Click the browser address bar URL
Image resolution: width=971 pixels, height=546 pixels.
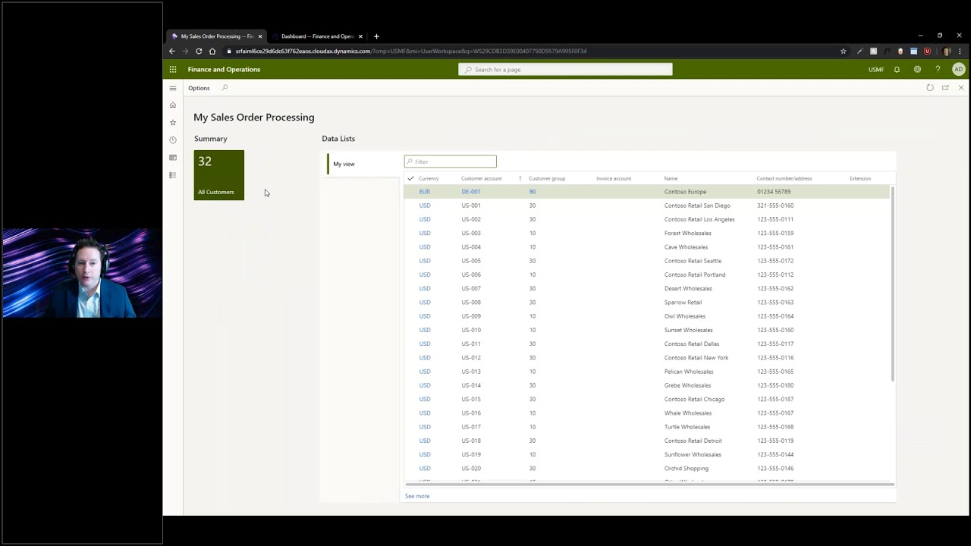[x=411, y=51]
